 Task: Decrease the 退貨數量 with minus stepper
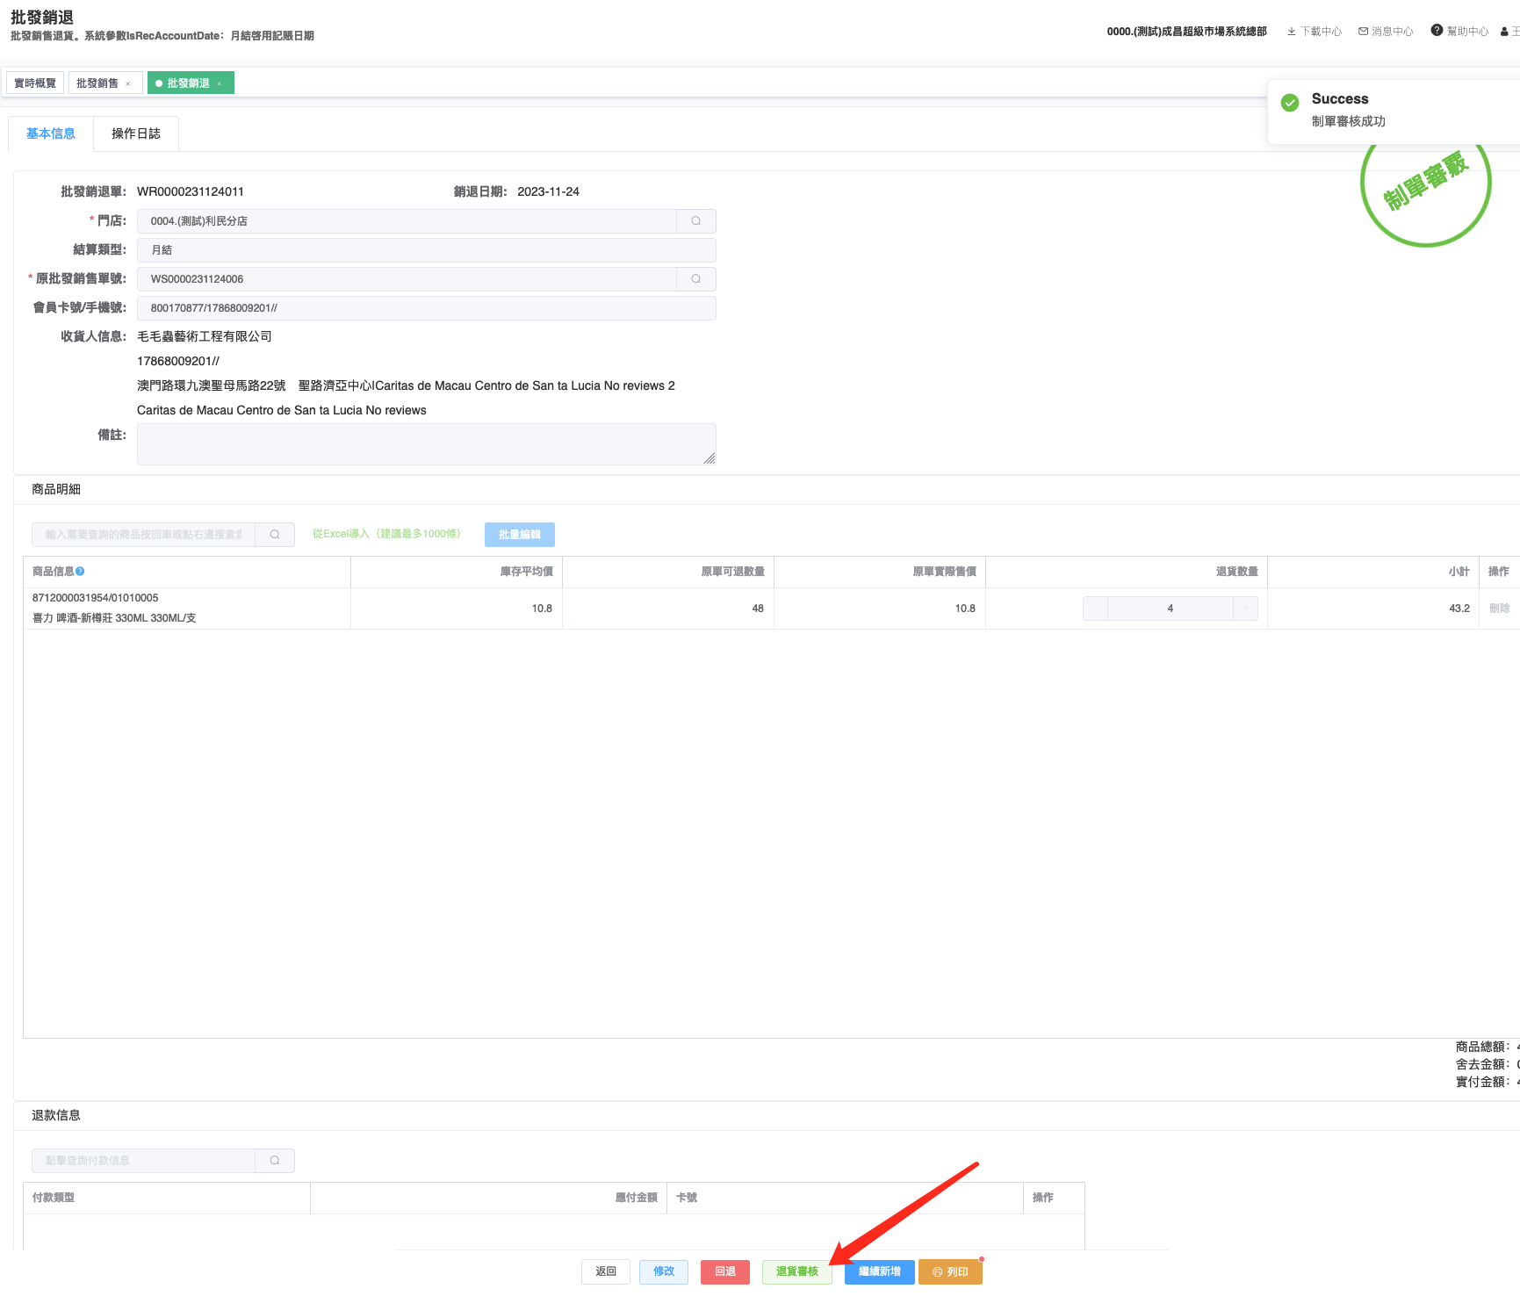(x=1095, y=608)
